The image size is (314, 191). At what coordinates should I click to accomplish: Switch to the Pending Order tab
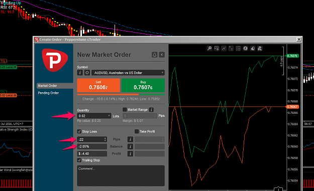48,93
